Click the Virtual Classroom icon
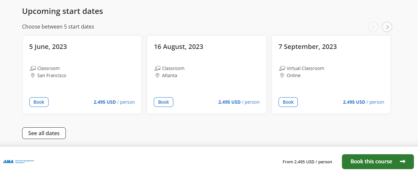Viewport: 418px width, 174px height. 282,68
